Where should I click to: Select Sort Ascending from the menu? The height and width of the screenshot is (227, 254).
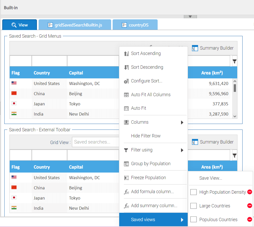pyautogui.click(x=153, y=53)
